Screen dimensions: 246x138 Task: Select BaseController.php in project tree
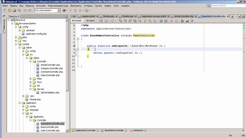(x=50, y=127)
